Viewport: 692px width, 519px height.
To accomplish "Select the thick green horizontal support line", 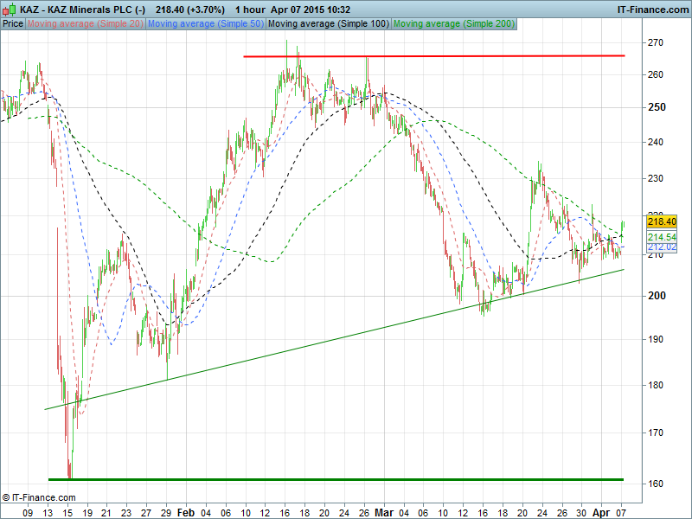I will [346, 478].
